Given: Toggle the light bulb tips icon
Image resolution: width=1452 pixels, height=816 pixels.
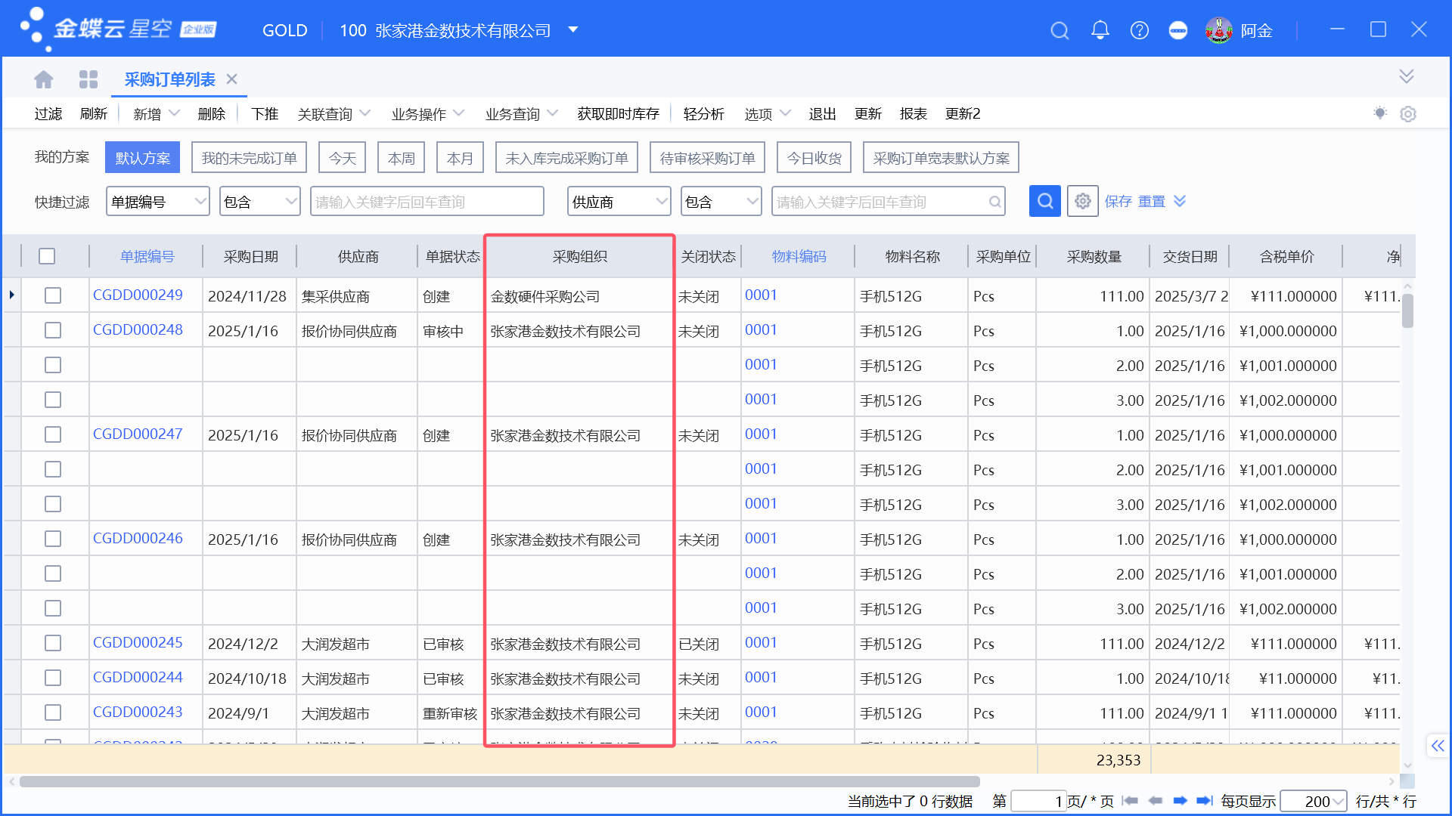Looking at the screenshot, I should 1380,113.
